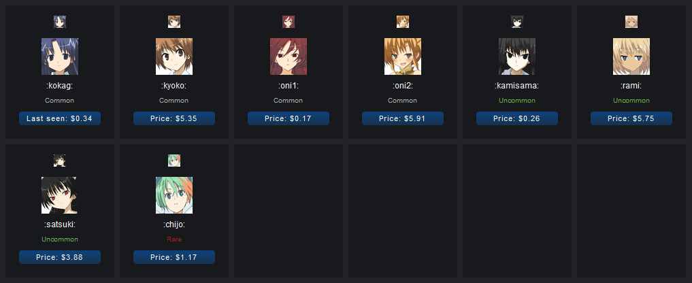The image size is (692, 283).
Task: Click the small :kyoko: emoticon icon
Action: pos(174,22)
